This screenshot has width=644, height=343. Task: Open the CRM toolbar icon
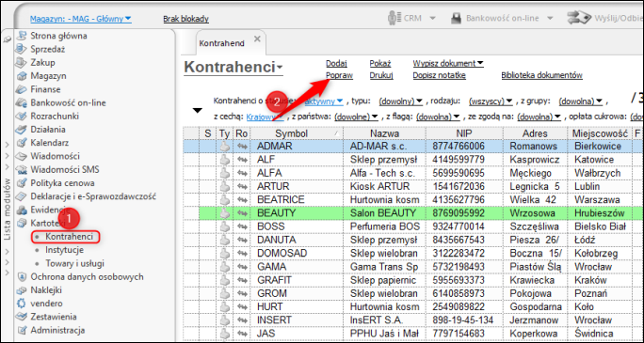(x=394, y=18)
